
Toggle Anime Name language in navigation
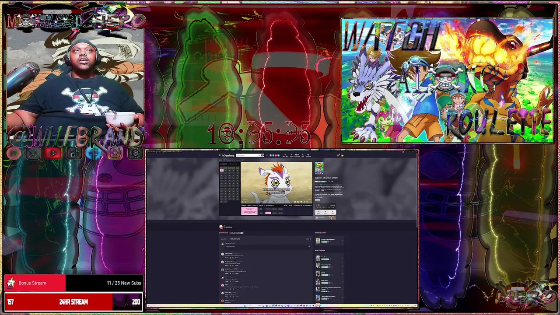click(x=297, y=155)
